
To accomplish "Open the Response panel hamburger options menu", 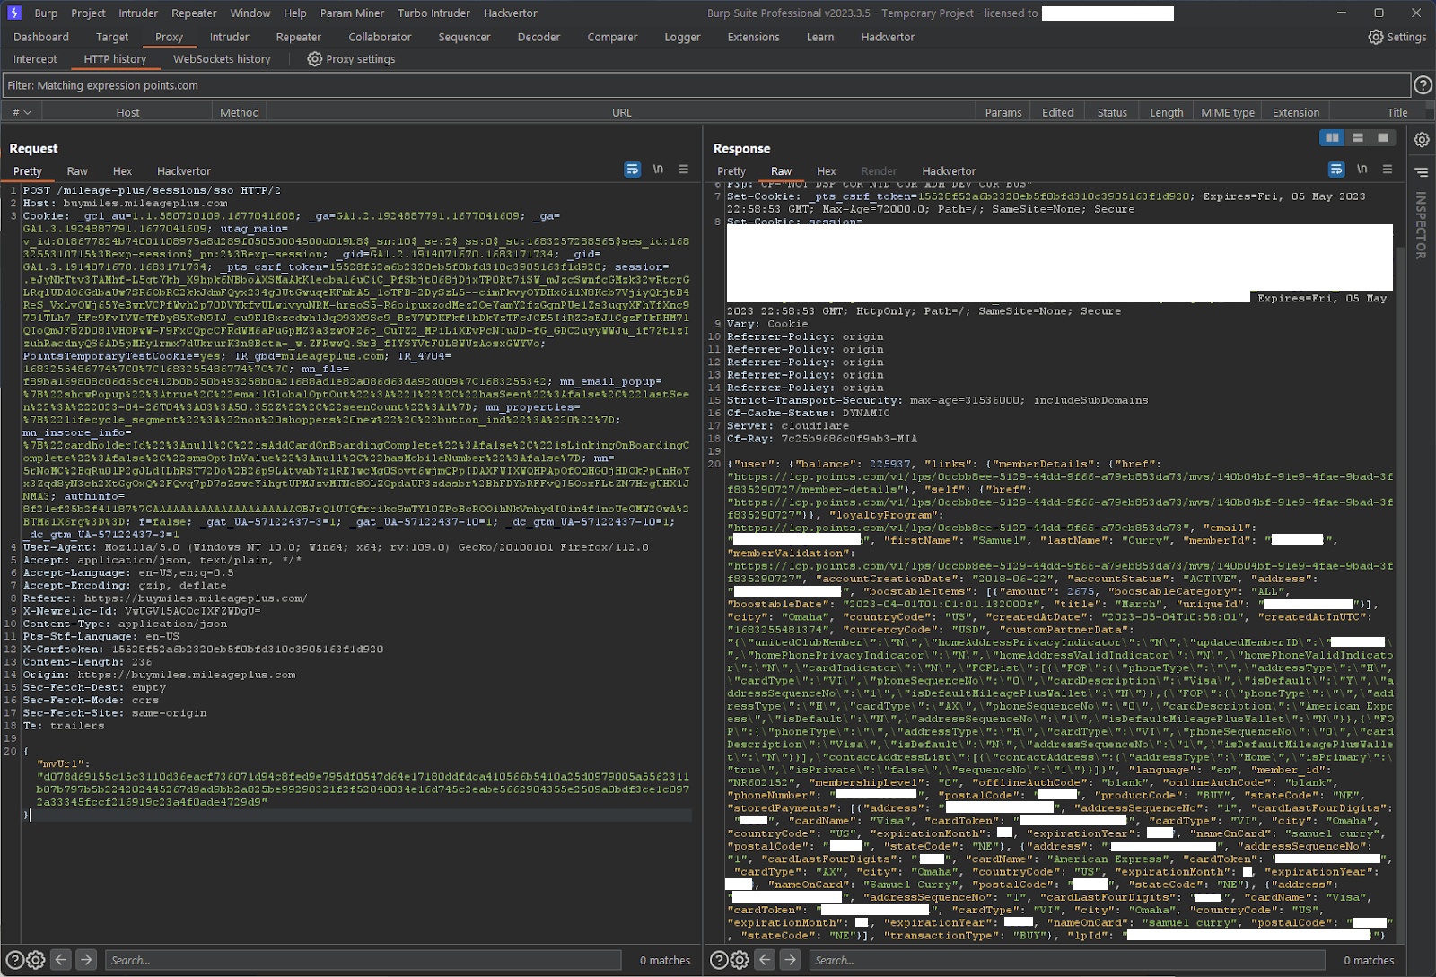I will [1387, 170].
